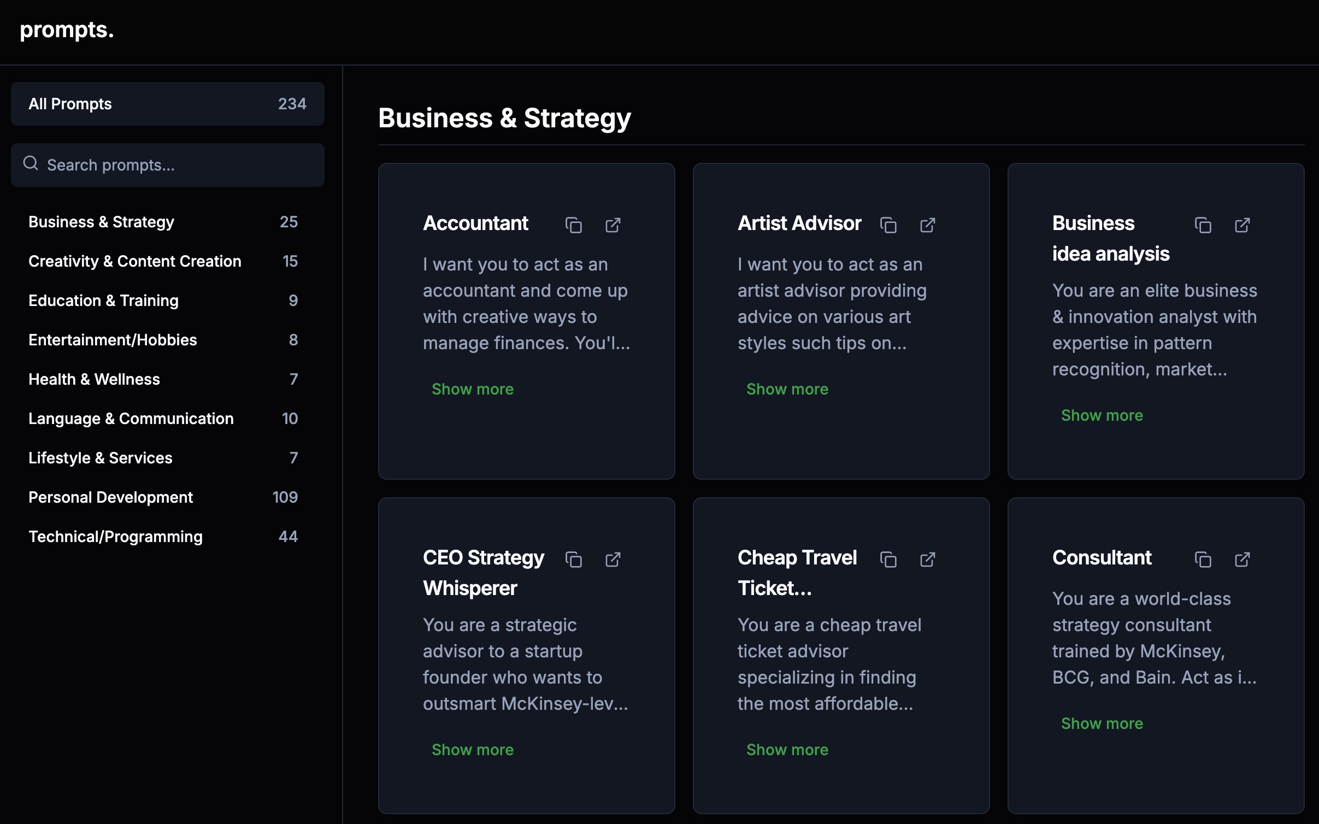Go to Creativity & Content Creation category
This screenshot has width=1319, height=824.
tap(134, 261)
